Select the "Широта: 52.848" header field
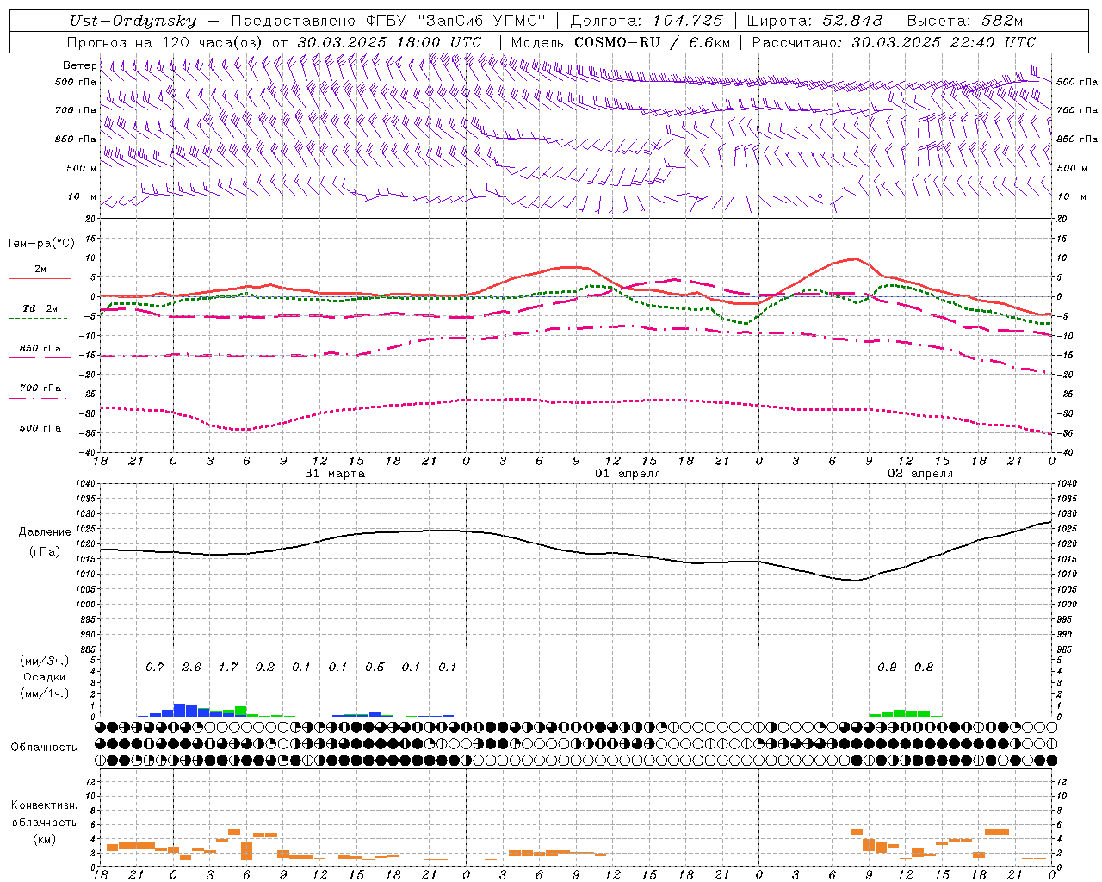1102x882 pixels. [x=814, y=22]
